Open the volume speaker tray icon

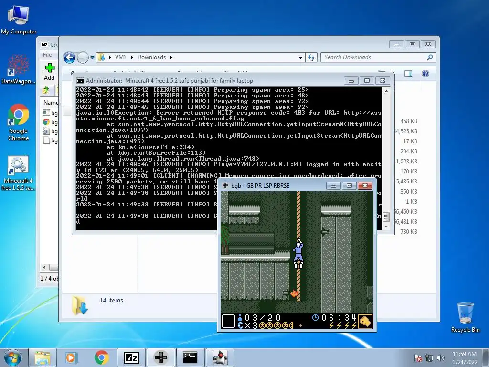440,358
